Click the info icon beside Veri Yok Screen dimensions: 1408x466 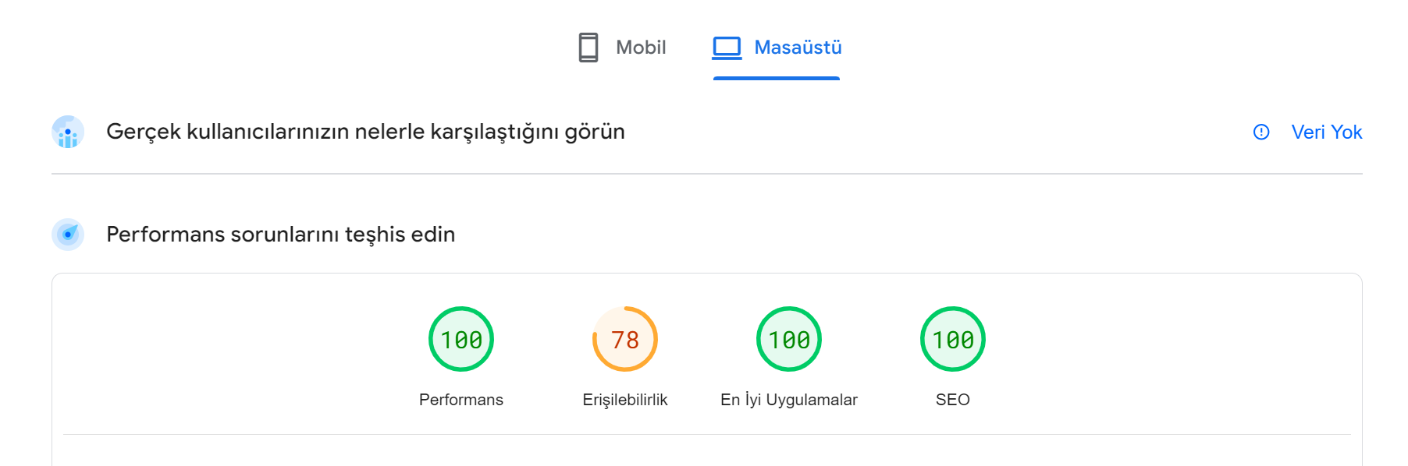[1261, 132]
